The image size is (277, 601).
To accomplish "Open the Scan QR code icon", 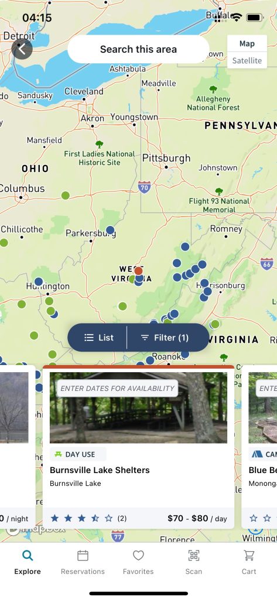I will point(194,562).
